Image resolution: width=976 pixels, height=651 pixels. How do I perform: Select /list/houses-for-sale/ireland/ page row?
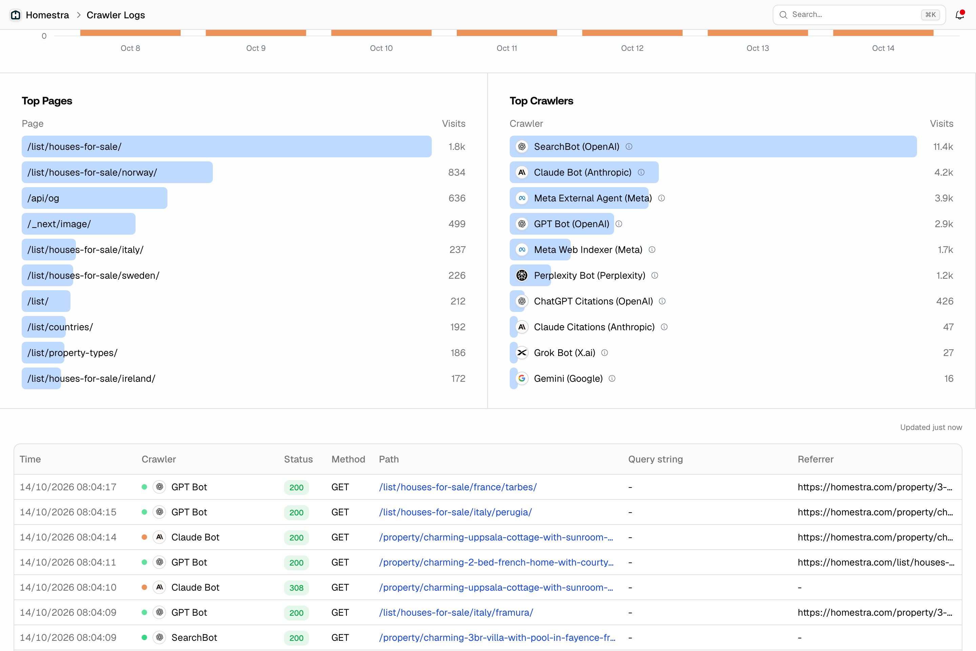click(x=244, y=378)
